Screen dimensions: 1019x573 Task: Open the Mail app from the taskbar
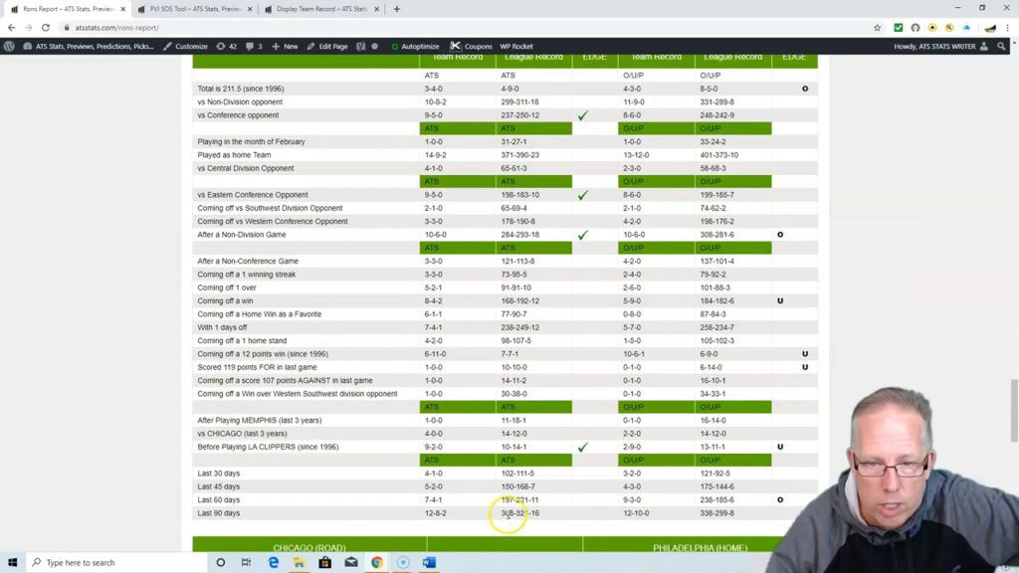351,562
